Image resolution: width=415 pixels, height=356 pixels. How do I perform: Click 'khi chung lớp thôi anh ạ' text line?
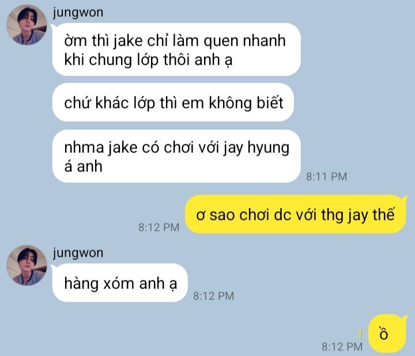148,59
